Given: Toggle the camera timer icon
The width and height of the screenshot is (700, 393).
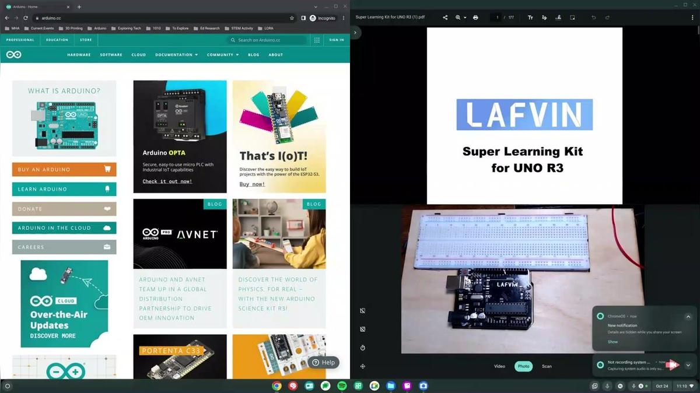Looking at the screenshot, I should 363,348.
